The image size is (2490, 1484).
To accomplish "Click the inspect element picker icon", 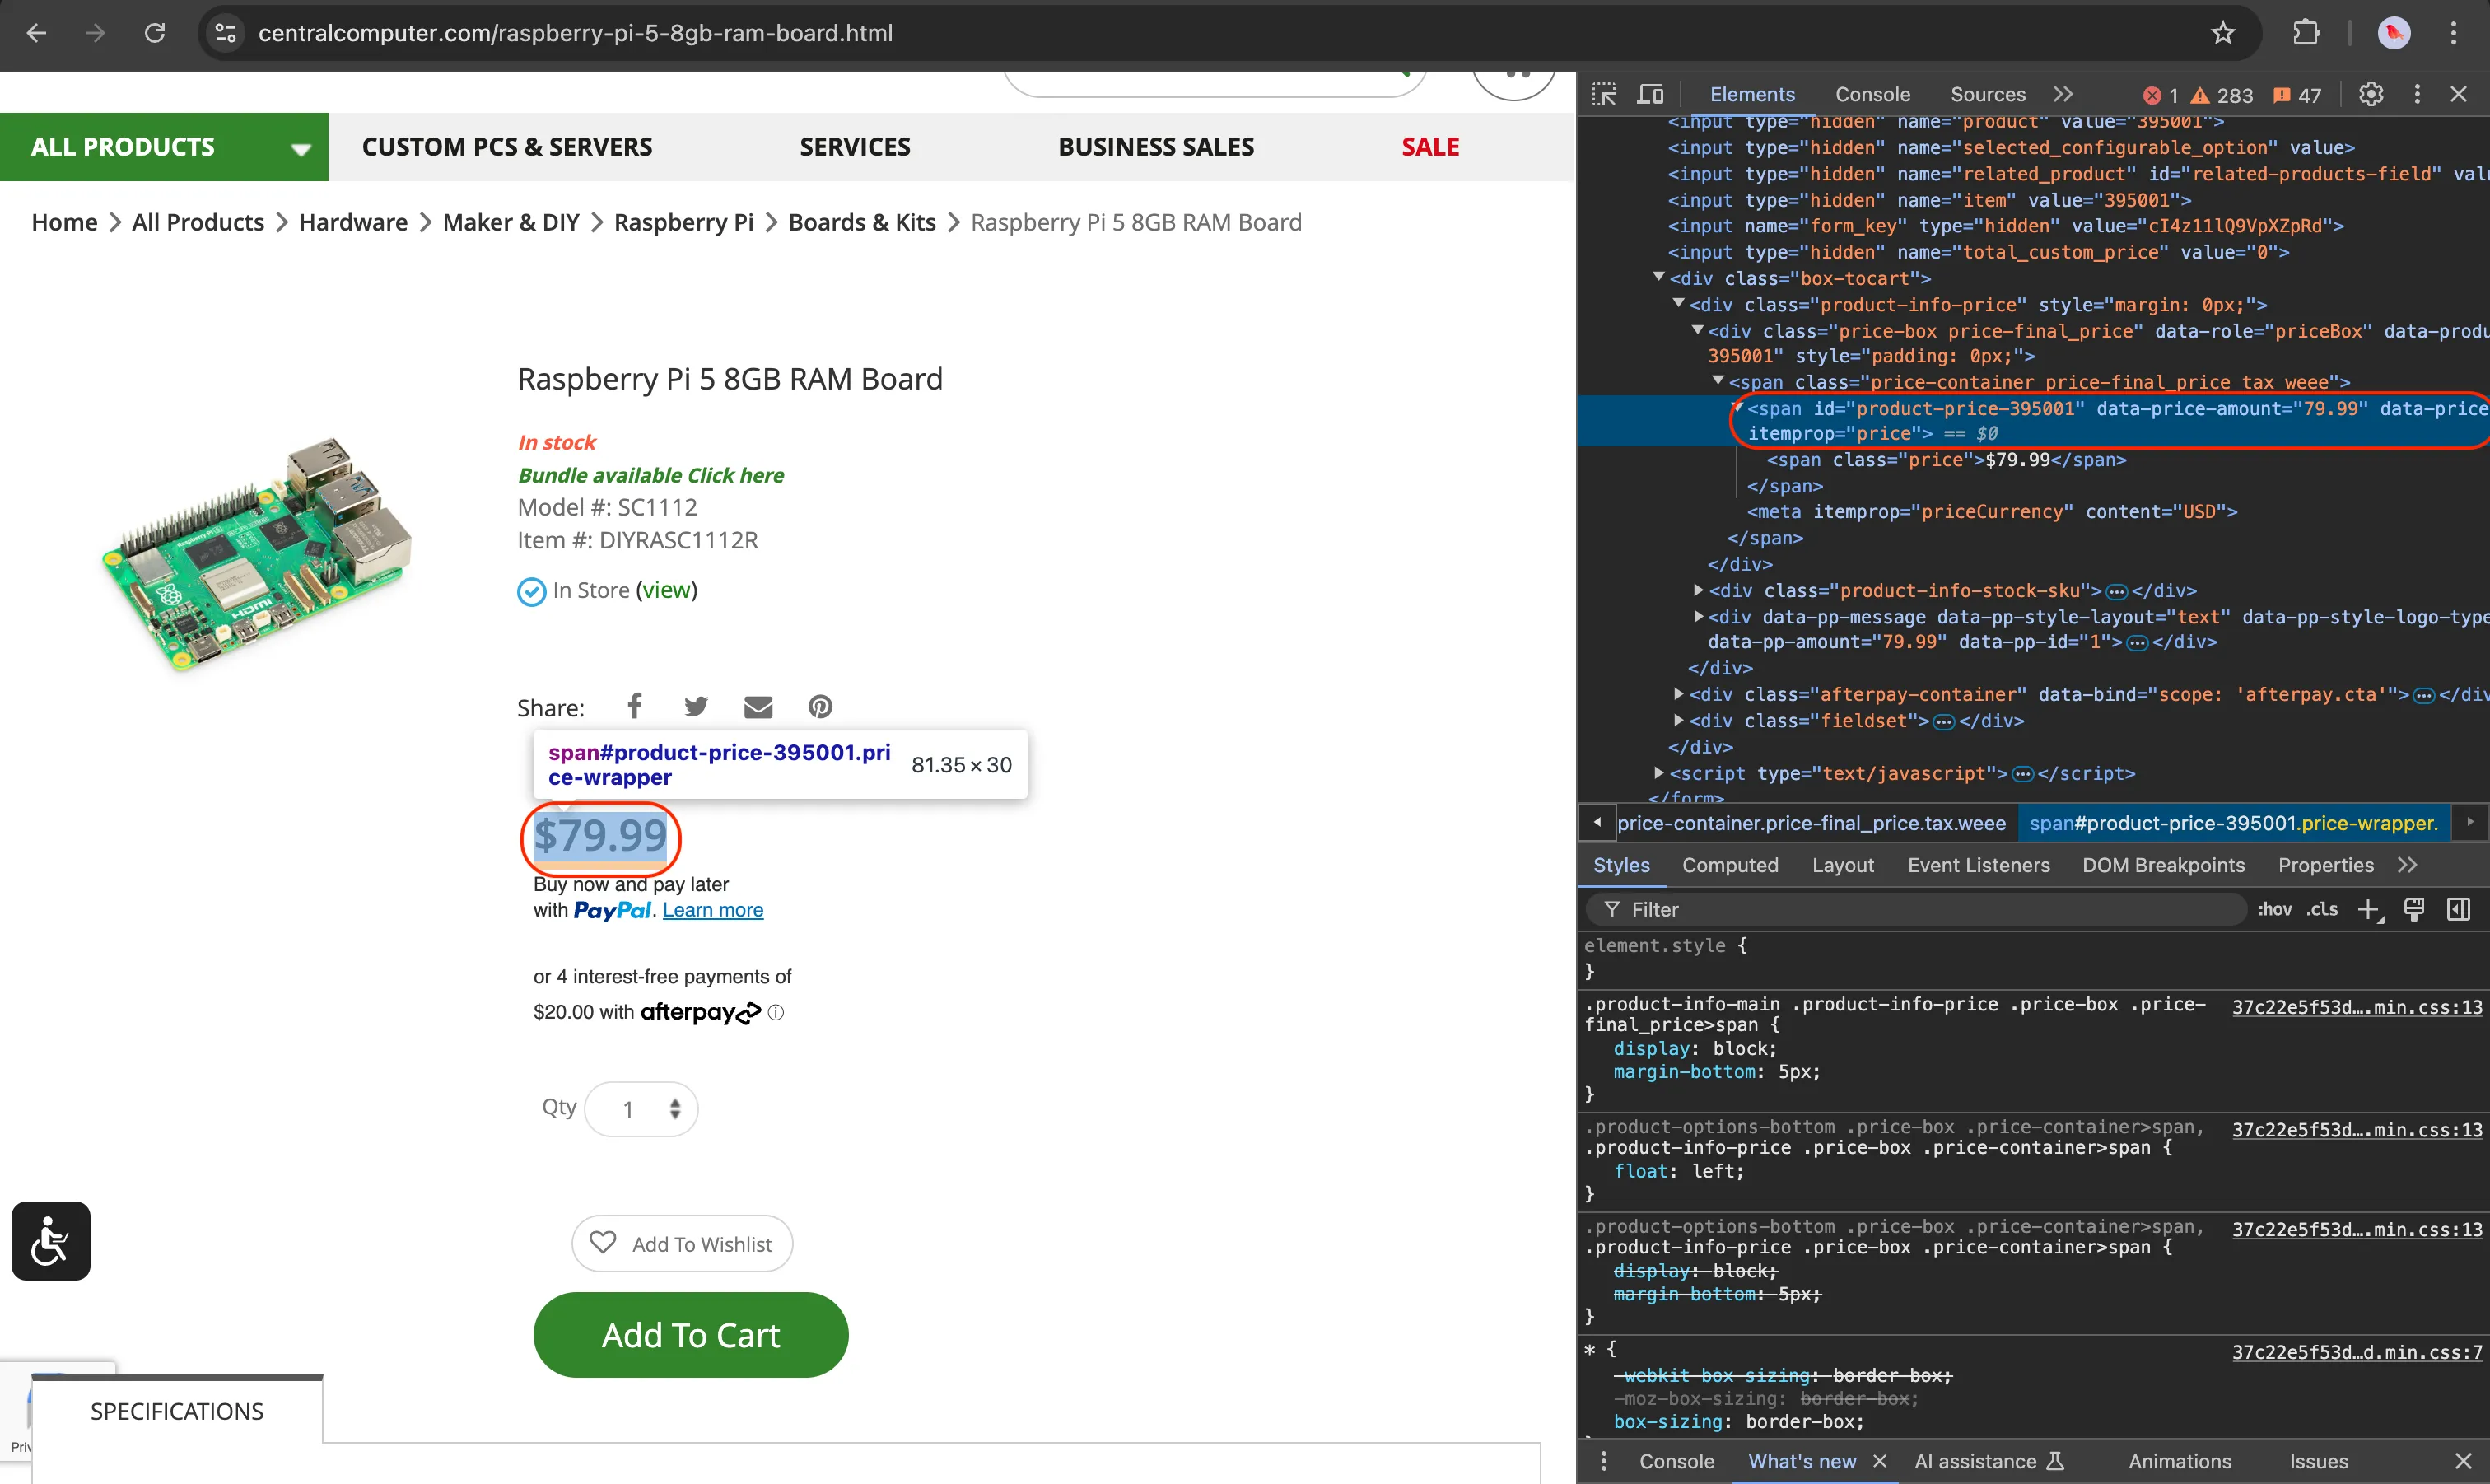I will (1603, 94).
